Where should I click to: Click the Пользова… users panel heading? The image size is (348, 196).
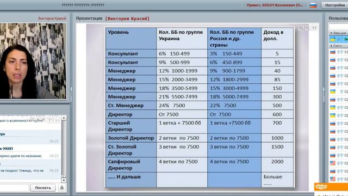pos(338,19)
